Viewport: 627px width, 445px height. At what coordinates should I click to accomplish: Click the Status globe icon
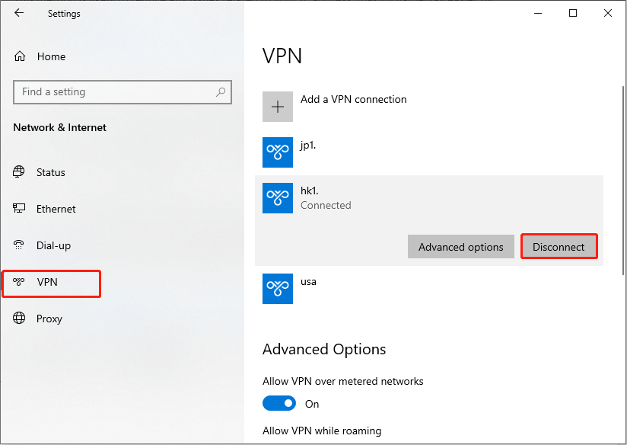(x=20, y=172)
